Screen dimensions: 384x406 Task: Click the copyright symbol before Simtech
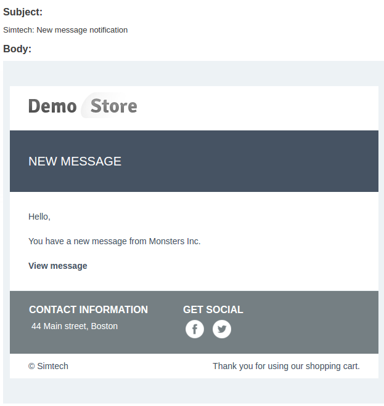point(31,367)
